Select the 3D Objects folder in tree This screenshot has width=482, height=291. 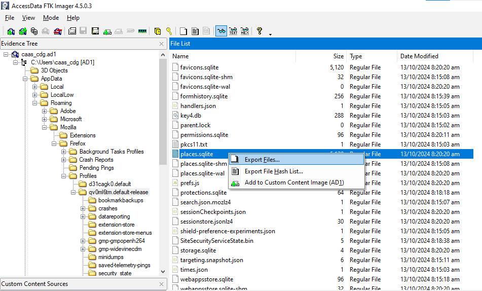[x=54, y=70]
